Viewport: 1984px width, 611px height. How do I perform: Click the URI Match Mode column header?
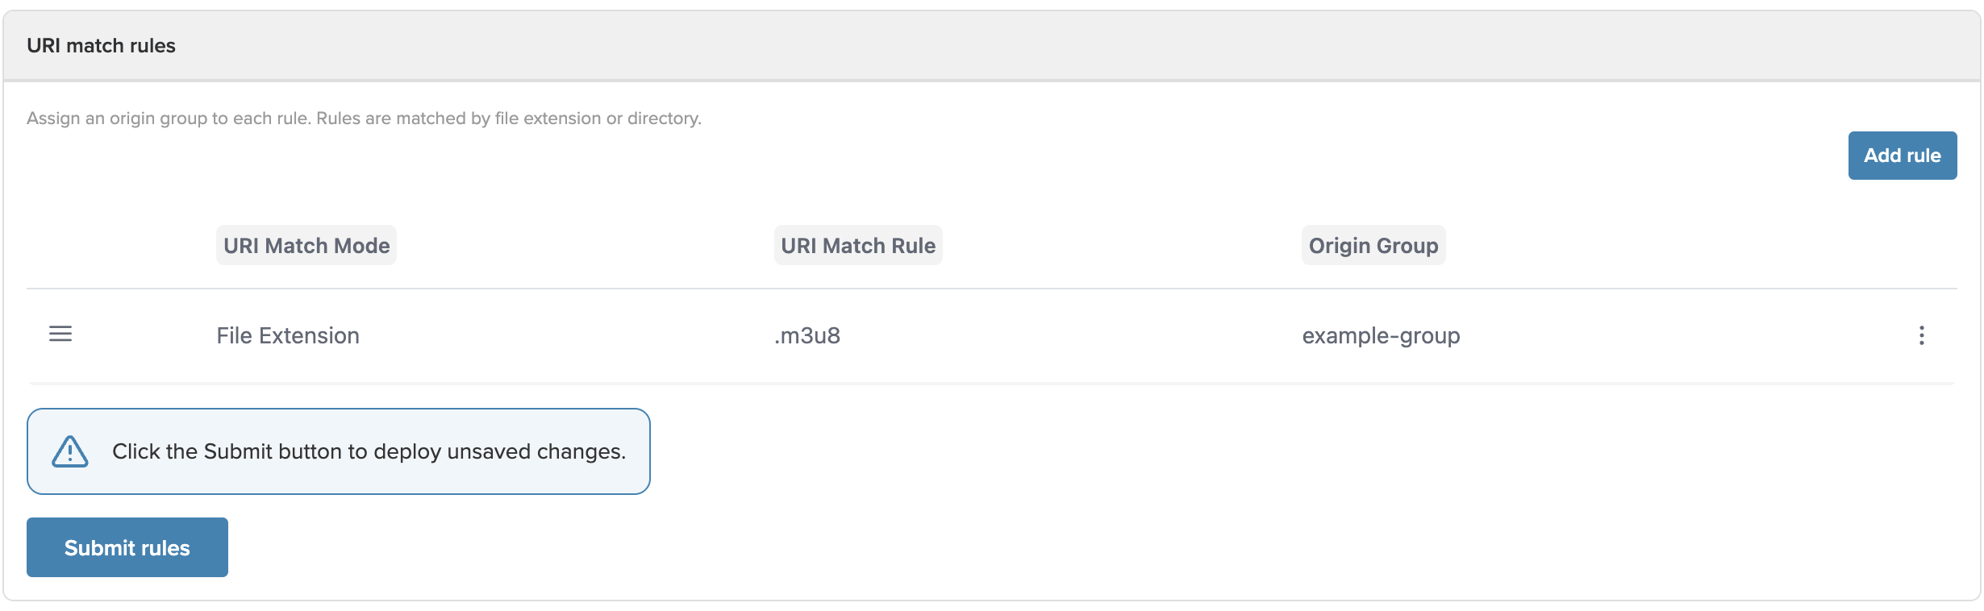click(306, 246)
